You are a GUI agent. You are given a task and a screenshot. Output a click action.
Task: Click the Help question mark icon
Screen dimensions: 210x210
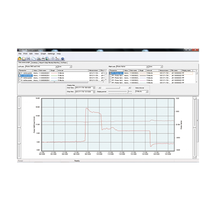pyautogui.click(x=63, y=59)
